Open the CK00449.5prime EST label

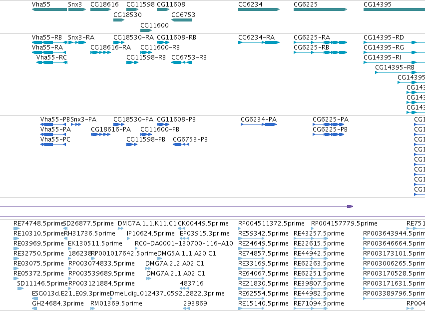pyautogui.click(x=203, y=223)
